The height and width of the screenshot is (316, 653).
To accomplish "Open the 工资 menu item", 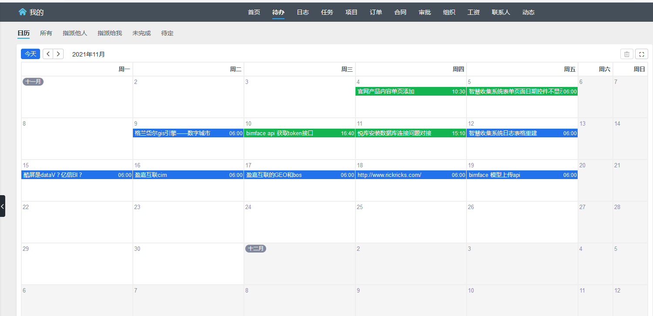I will tap(474, 12).
